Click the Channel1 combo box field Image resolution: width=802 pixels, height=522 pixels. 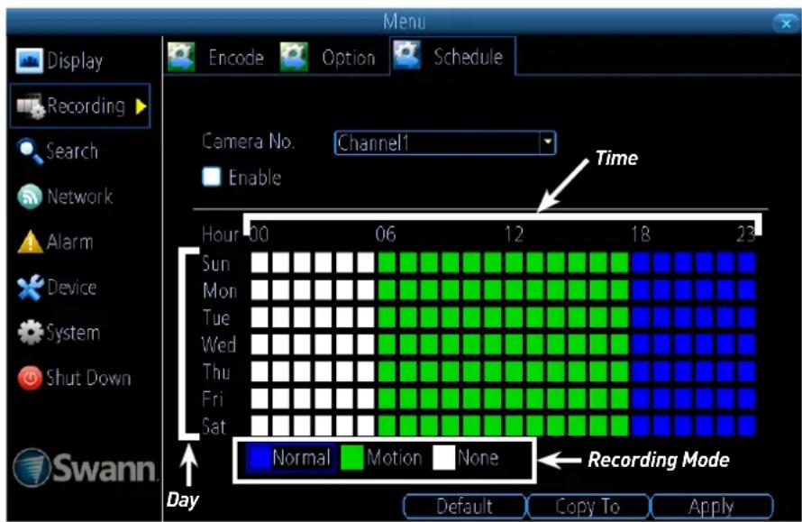(x=444, y=142)
